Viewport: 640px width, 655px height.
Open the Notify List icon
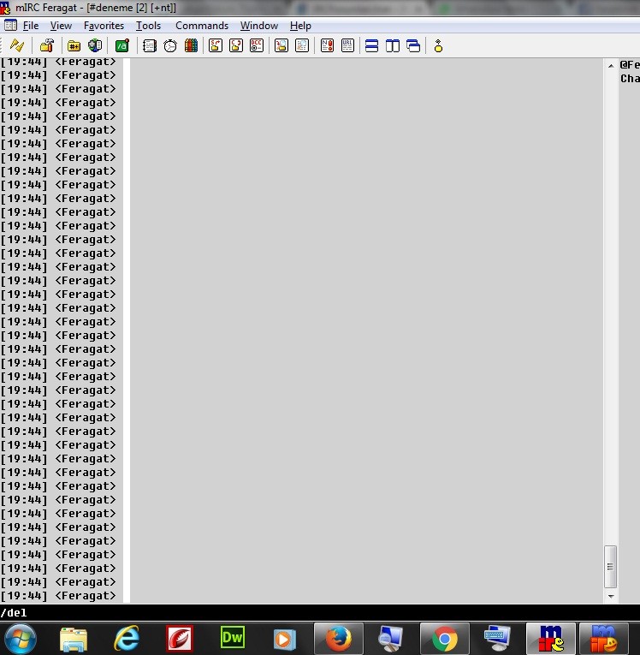327,45
